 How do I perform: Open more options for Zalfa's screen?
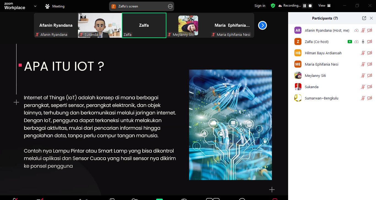click(170, 6)
